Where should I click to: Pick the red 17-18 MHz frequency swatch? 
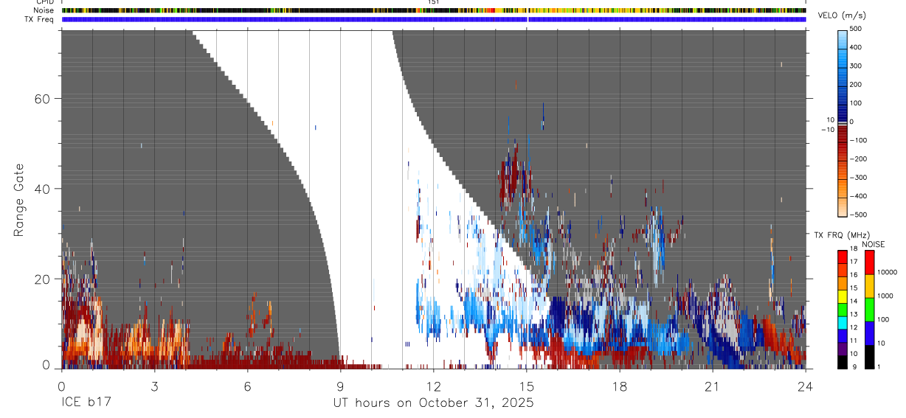click(842, 257)
